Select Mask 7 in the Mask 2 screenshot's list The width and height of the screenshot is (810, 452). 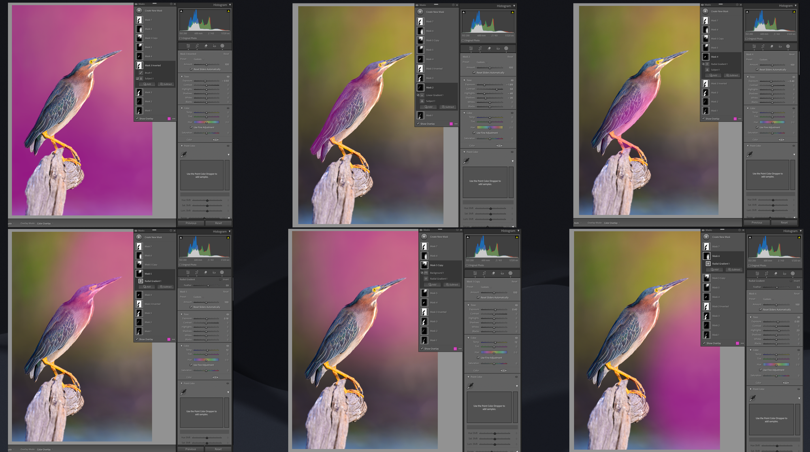(430, 21)
